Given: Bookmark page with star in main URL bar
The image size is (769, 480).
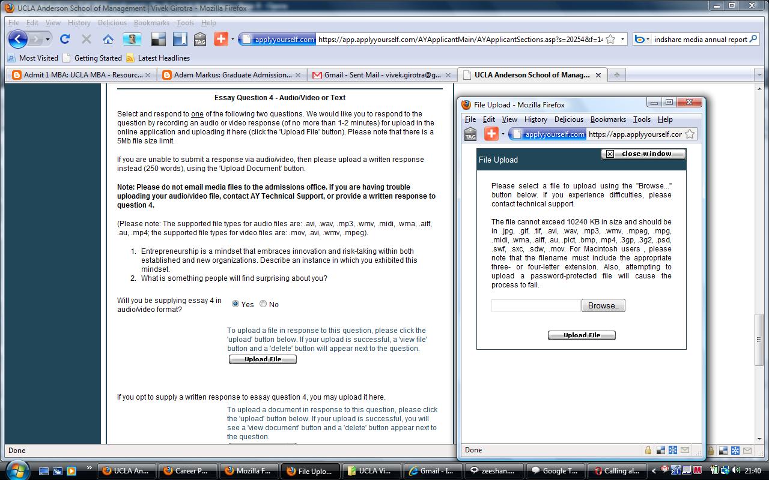Looking at the screenshot, I should pyautogui.click(x=610, y=39).
